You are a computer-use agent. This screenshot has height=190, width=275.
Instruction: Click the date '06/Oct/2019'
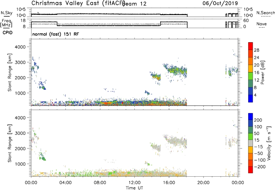(x=220, y=3)
